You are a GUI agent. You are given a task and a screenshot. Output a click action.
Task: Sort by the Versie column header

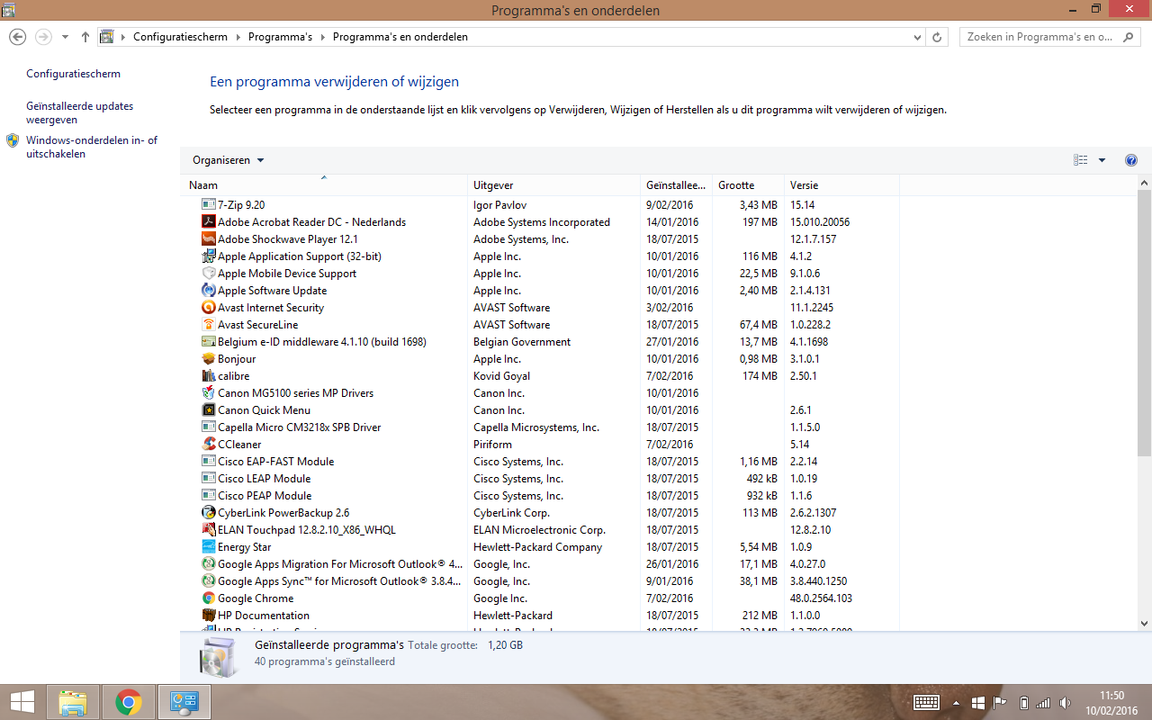click(x=841, y=185)
